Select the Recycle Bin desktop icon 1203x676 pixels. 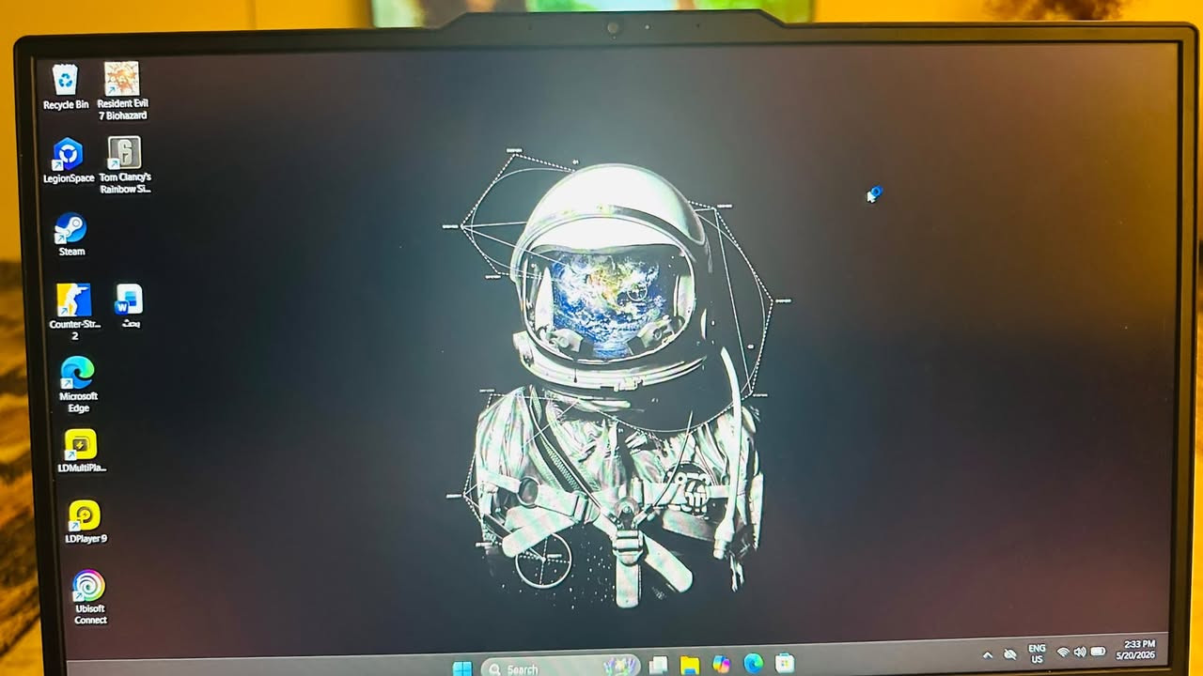pyautogui.click(x=65, y=86)
